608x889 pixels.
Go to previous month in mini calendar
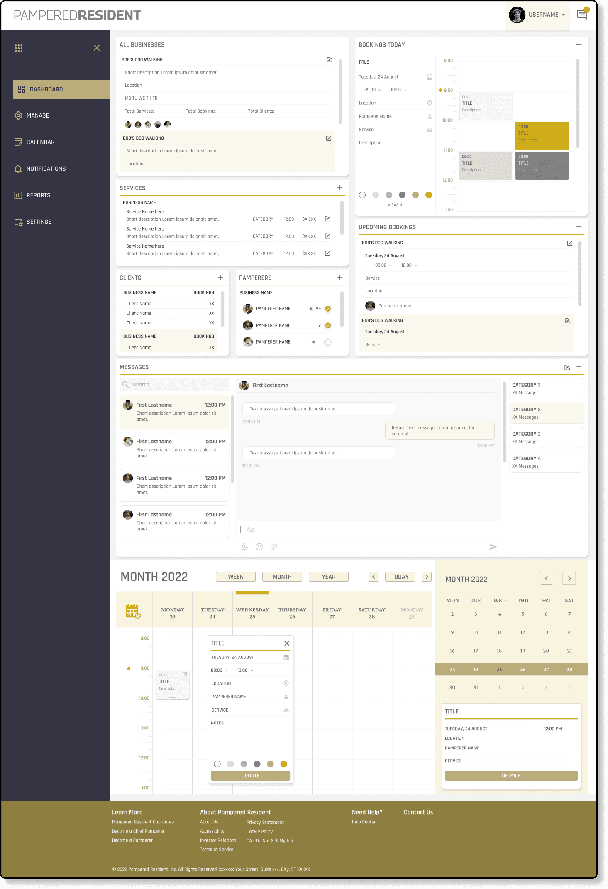pos(547,578)
